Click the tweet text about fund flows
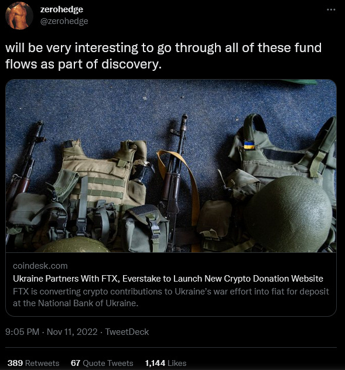This screenshot has width=345, height=370. tap(163, 56)
